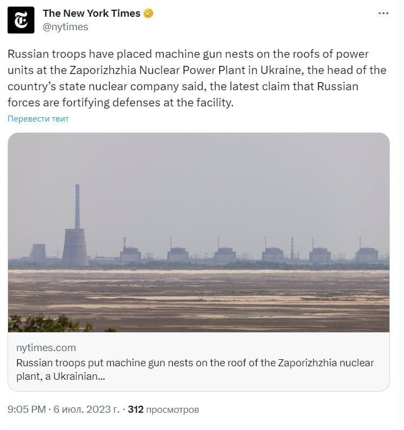
Task: Click the gold verified badge
Action: pyautogui.click(x=149, y=14)
